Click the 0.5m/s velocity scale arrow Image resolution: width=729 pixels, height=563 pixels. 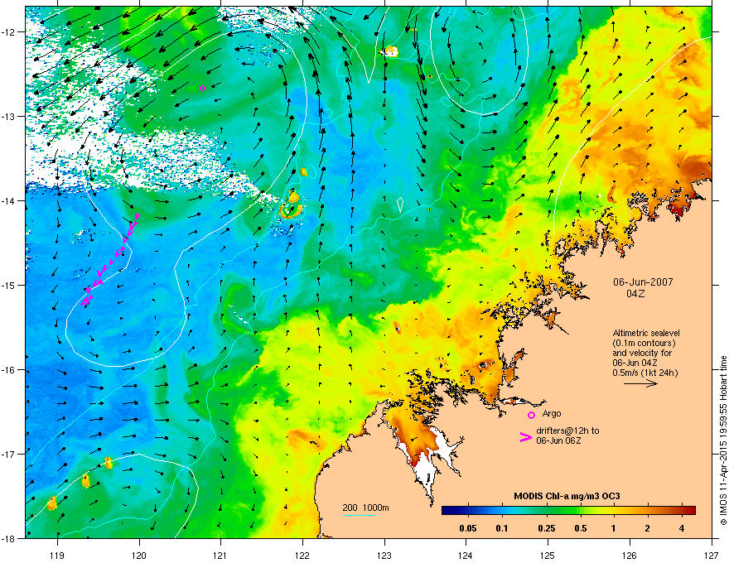640,383
